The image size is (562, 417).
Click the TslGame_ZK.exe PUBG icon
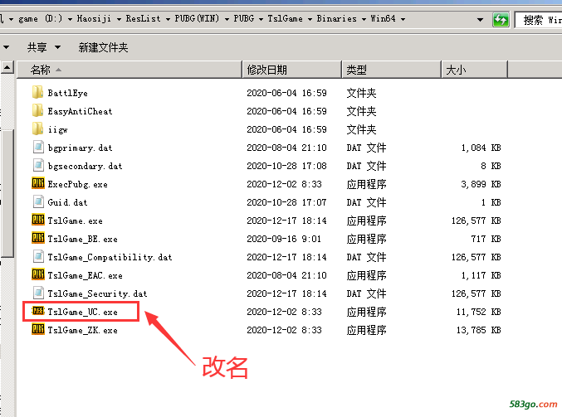(x=38, y=329)
